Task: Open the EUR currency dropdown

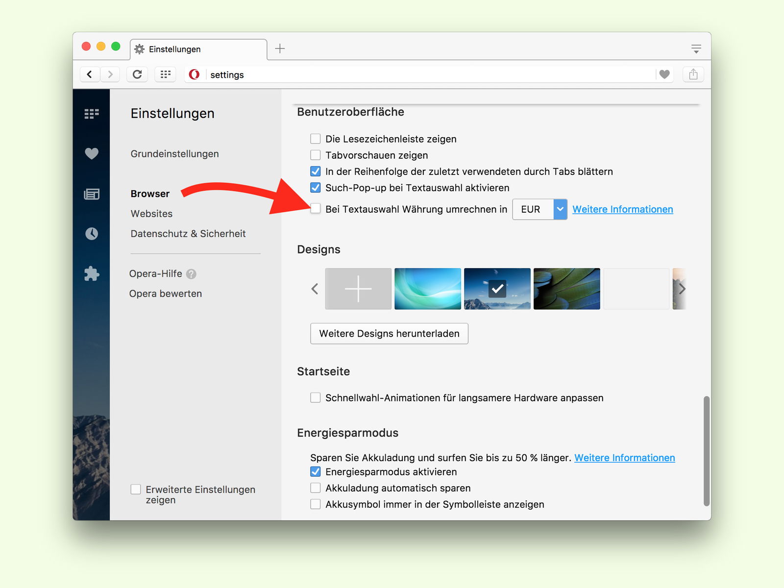Action: pos(539,209)
